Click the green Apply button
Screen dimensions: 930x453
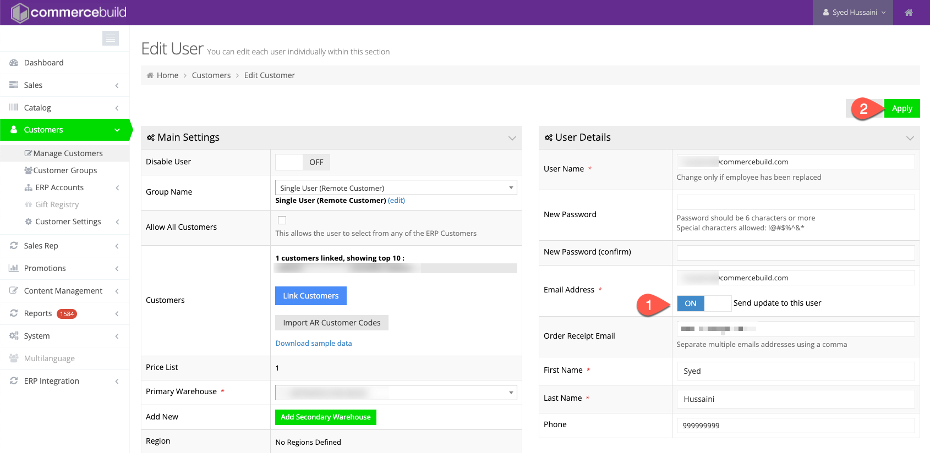tap(902, 108)
